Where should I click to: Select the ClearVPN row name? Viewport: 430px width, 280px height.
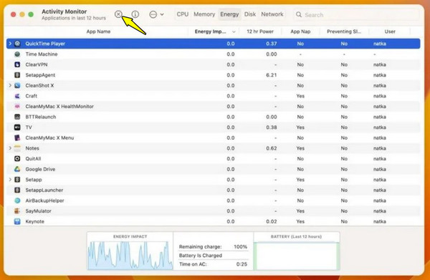pos(37,64)
